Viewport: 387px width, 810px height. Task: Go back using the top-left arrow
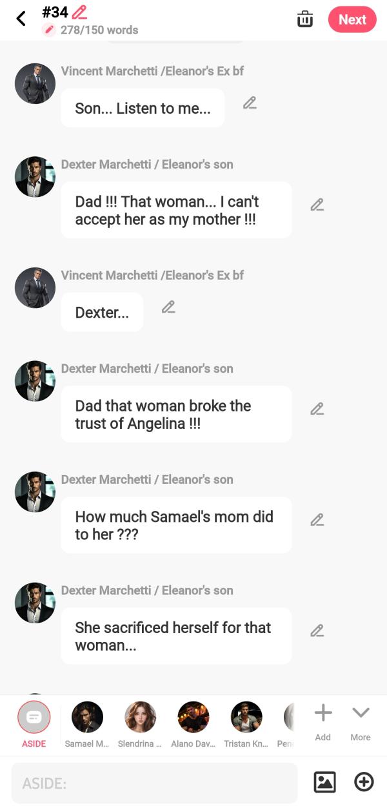click(x=21, y=19)
